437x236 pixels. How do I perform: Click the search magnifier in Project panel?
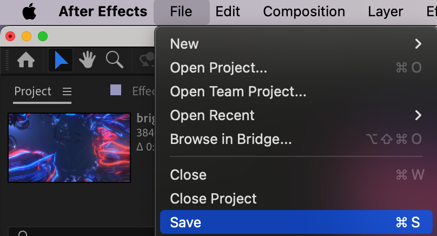click(x=23, y=234)
